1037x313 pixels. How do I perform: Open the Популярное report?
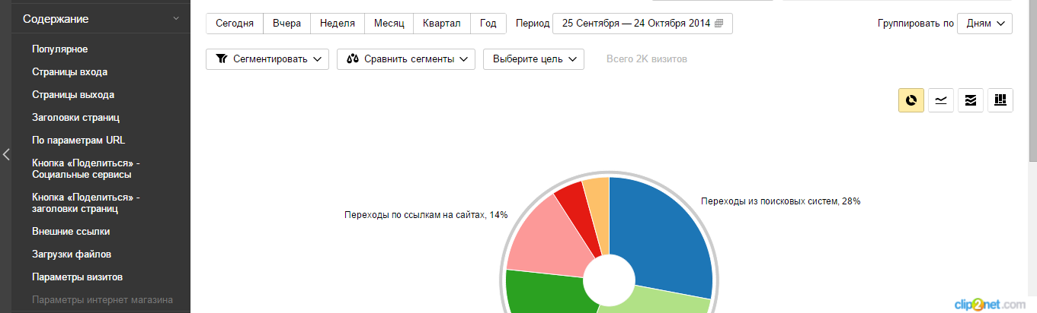click(x=60, y=49)
